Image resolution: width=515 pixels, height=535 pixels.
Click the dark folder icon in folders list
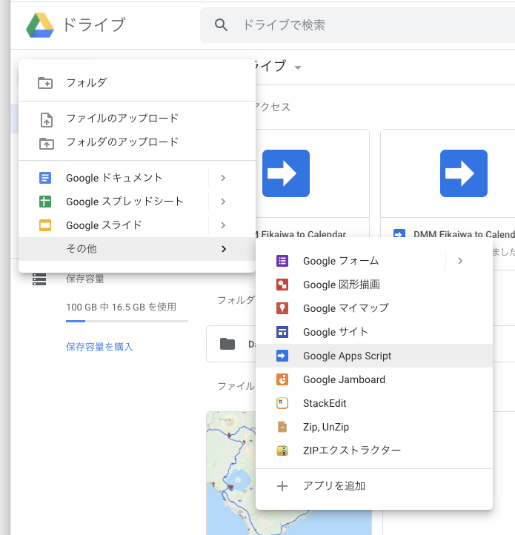click(227, 344)
